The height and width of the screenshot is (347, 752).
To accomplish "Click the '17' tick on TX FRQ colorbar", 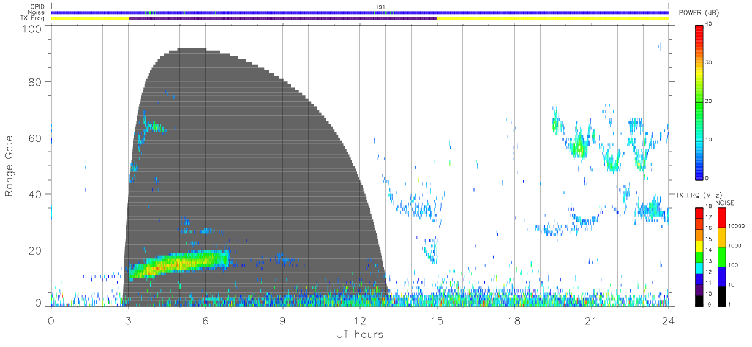I will 709,217.
